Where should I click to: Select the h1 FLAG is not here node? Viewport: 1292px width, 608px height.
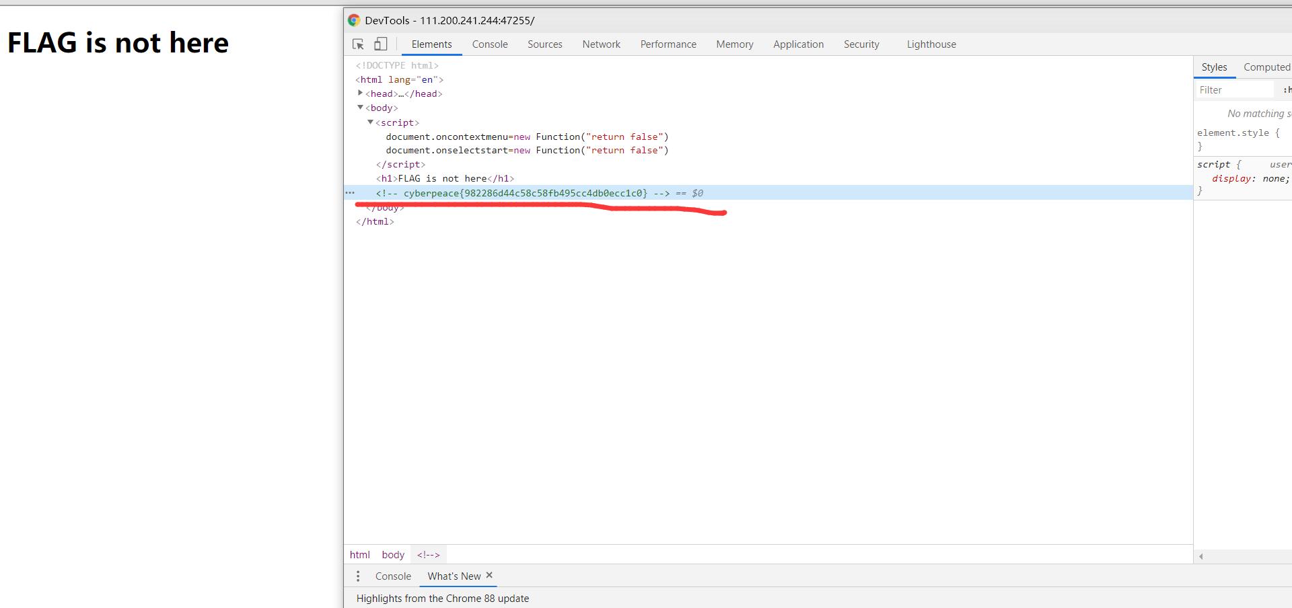click(x=445, y=178)
